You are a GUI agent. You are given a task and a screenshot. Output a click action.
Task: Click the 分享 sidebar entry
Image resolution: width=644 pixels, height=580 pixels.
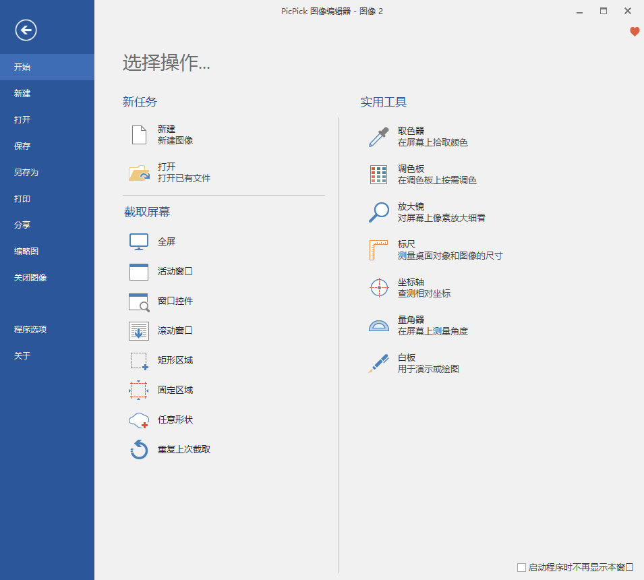click(x=22, y=225)
